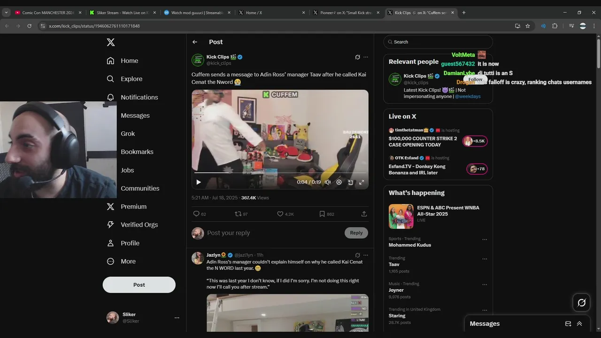Open the X logo home link
601x338 pixels.
(x=110, y=42)
